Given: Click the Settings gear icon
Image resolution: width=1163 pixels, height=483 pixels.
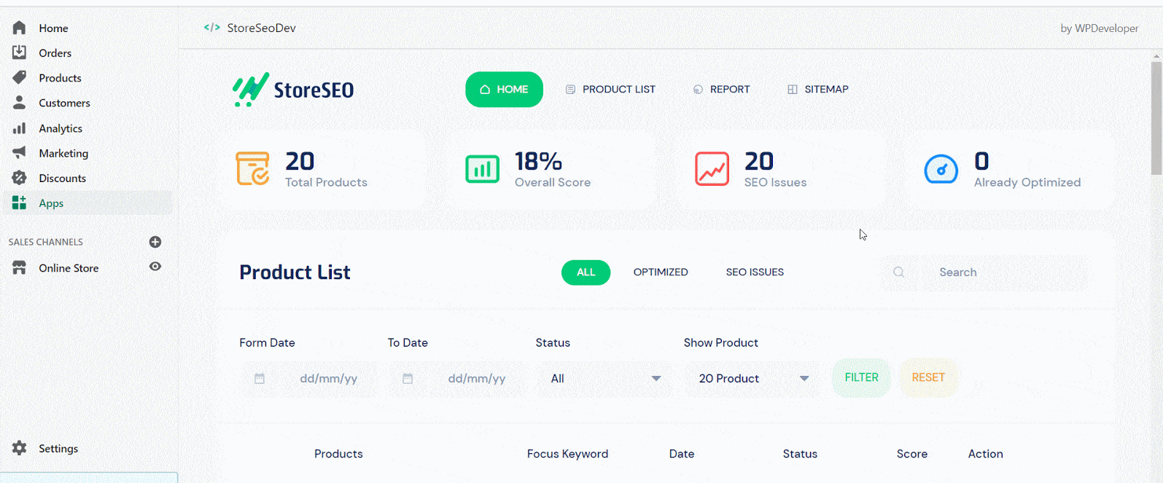Looking at the screenshot, I should (19, 448).
